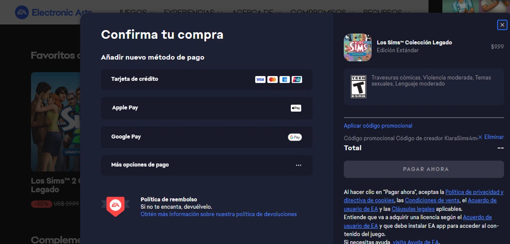Click the ESRB Teen rating icon

coord(358,87)
